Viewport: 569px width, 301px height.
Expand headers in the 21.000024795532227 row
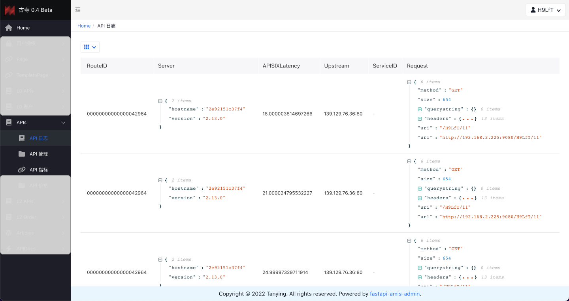(x=420, y=198)
